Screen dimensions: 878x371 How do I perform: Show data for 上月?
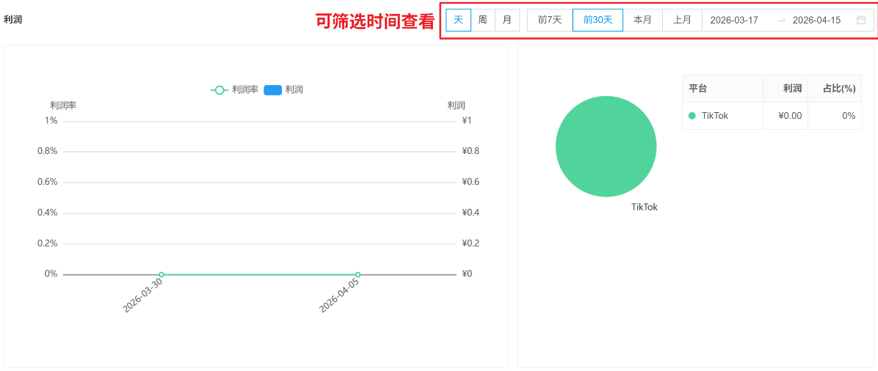click(682, 20)
